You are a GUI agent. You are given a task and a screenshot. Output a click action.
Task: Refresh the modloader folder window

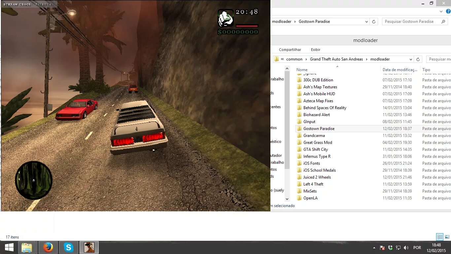pyautogui.click(x=418, y=59)
